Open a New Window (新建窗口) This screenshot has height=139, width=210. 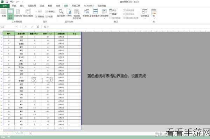(86, 13)
